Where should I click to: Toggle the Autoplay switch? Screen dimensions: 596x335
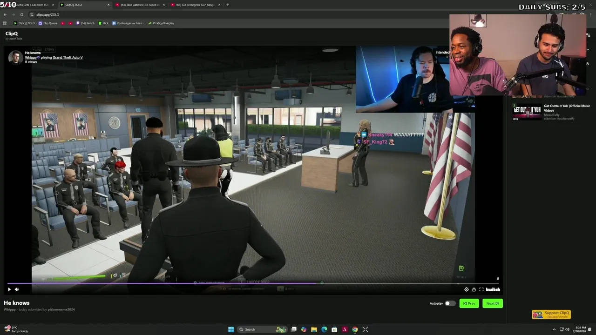pos(449,303)
